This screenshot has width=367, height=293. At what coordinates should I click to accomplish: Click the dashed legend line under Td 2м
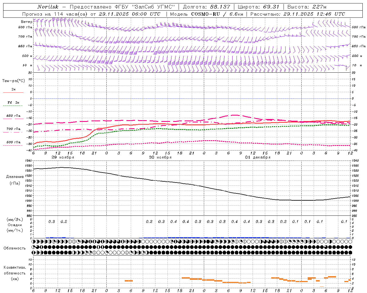coord(13,106)
